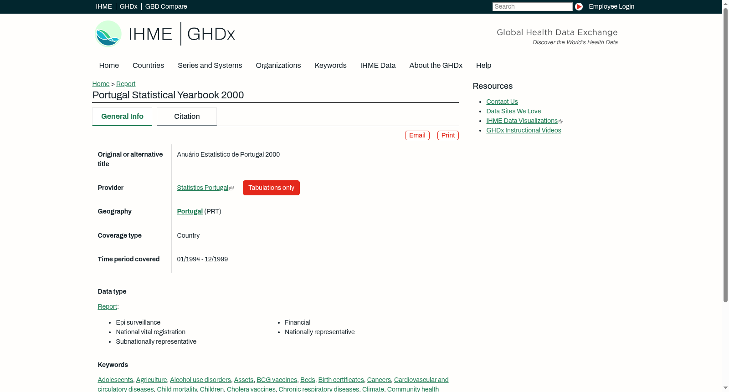Click '01/1994 - 12/1999' time period text

202,259
